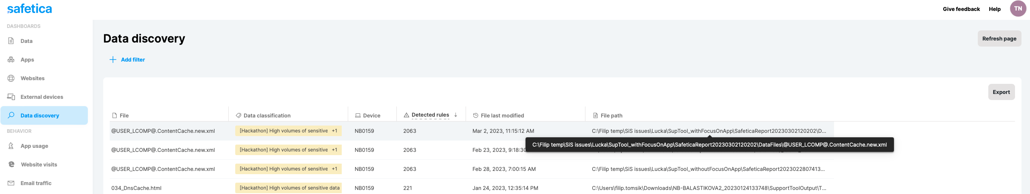Open the Data dashboard icon
1030x194 pixels.
[11, 41]
